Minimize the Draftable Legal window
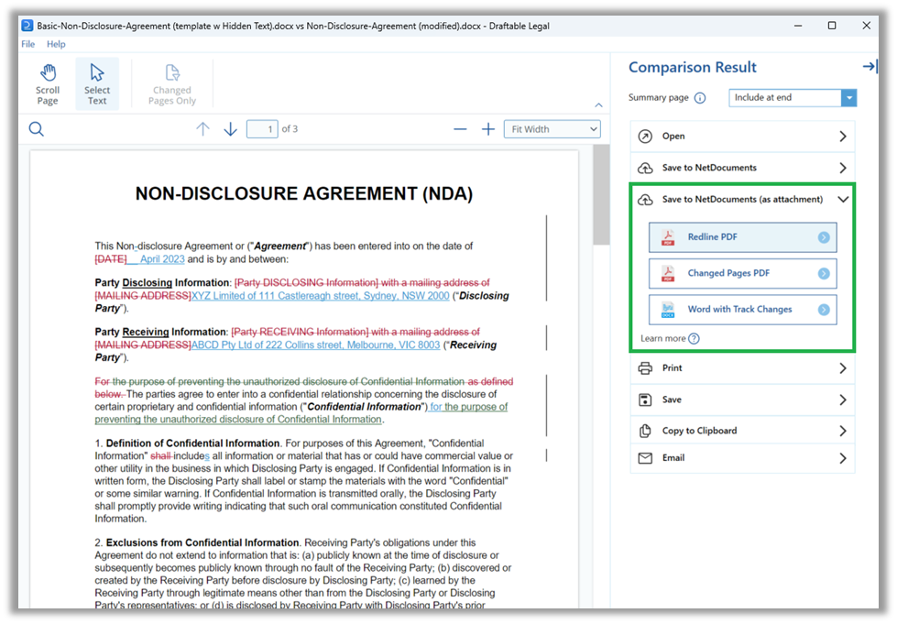Image resolution: width=897 pixels, height=624 pixels. (x=798, y=26)
